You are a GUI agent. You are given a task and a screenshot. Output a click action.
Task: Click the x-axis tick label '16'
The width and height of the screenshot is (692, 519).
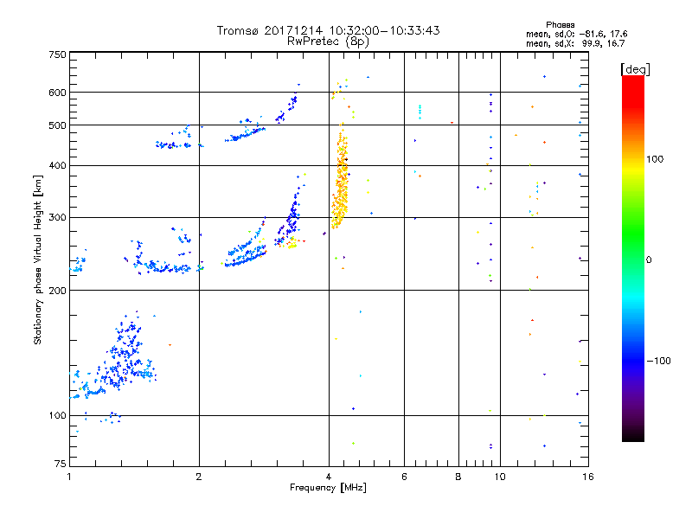[x=588, y=477]
